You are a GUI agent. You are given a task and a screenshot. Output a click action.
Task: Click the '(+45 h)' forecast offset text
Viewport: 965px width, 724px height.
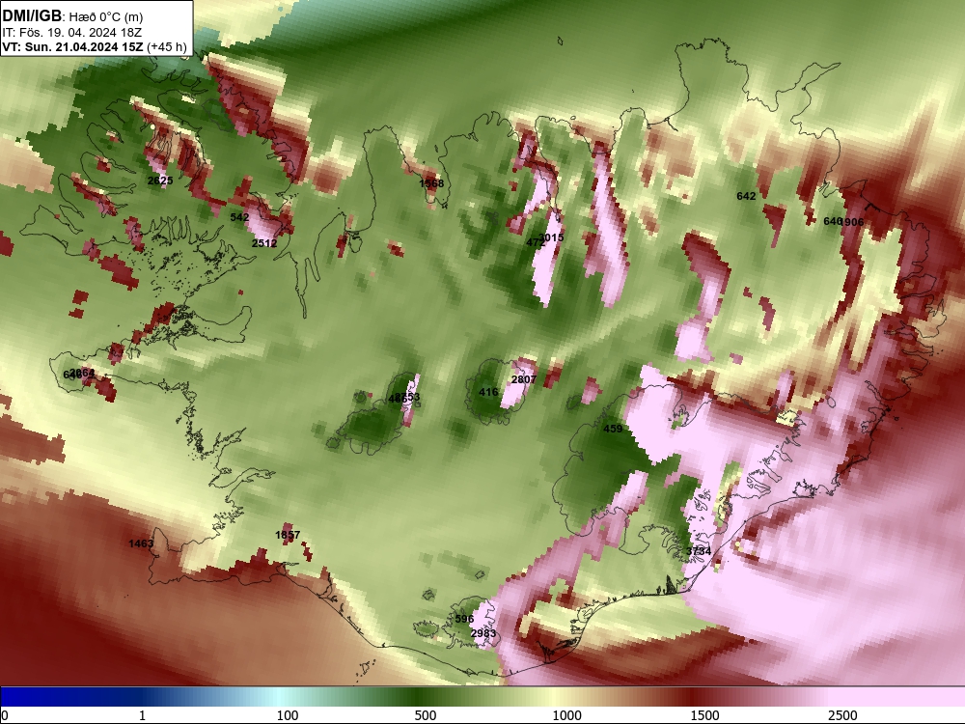[x=167, y=46]
